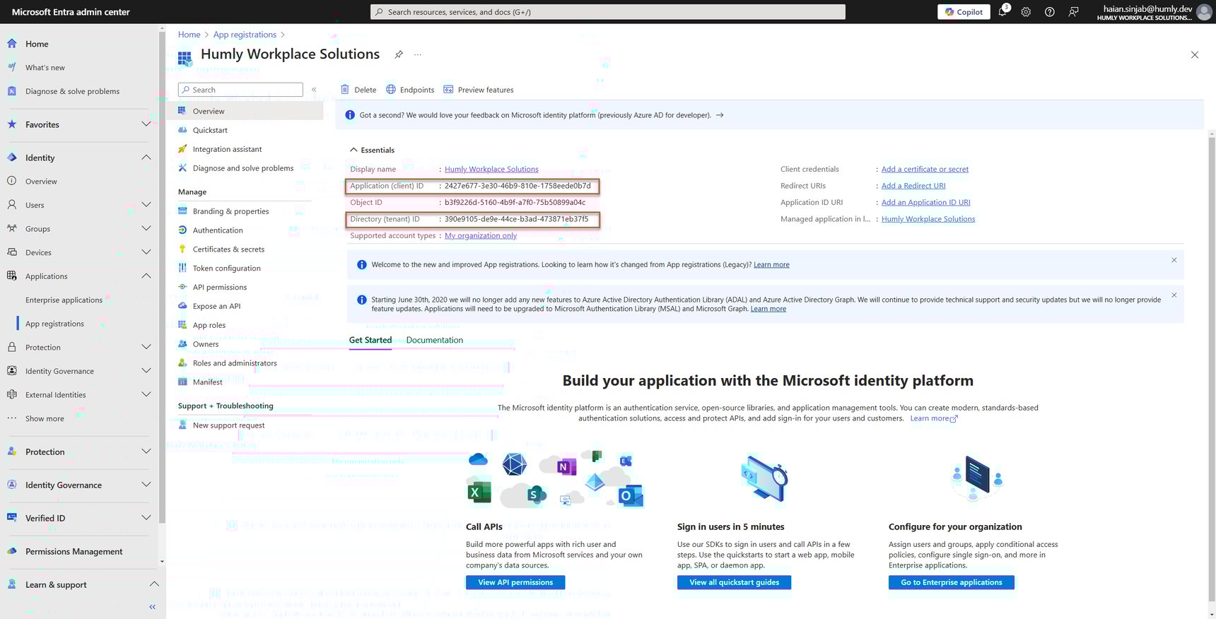The height and width of the screenshot is (619, 1216).
Task: Switch to the Documentation tab
Action: coord(434,340)
